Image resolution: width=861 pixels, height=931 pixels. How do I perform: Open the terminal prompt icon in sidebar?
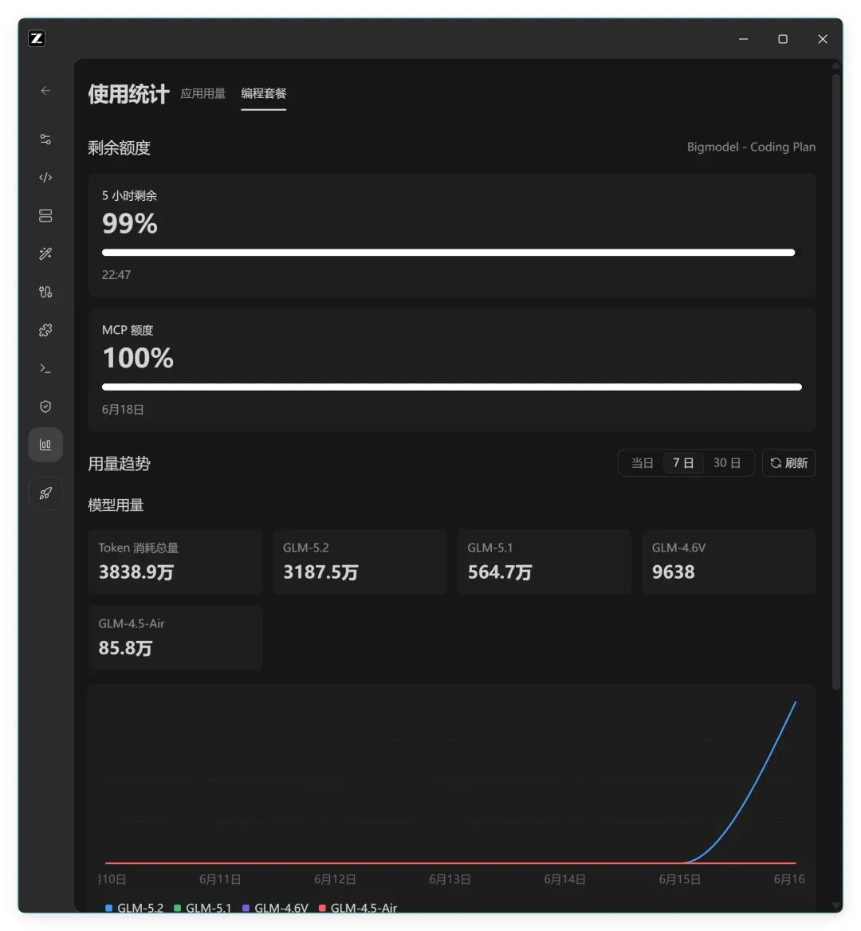pos(45,368)
